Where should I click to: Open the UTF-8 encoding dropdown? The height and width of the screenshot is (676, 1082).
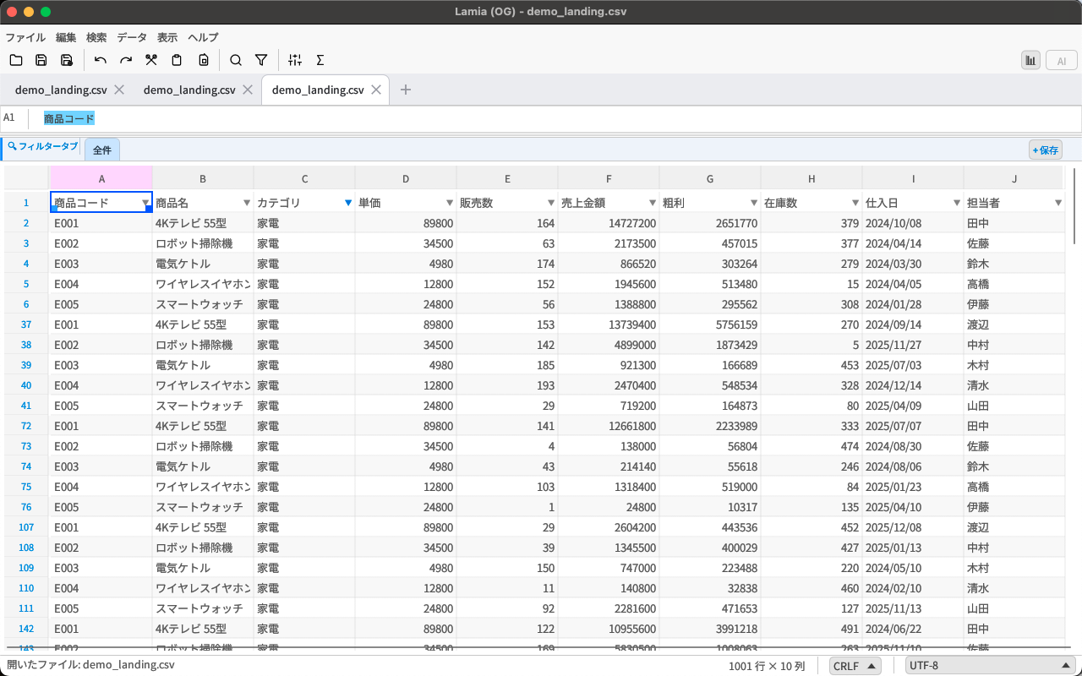coord(990,666)
